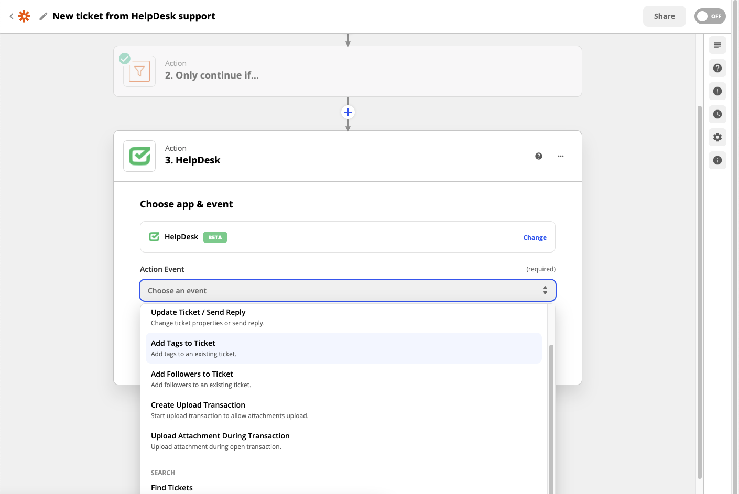
Task: Click the green checkmark on step 2
Action: tap(125, 59)
